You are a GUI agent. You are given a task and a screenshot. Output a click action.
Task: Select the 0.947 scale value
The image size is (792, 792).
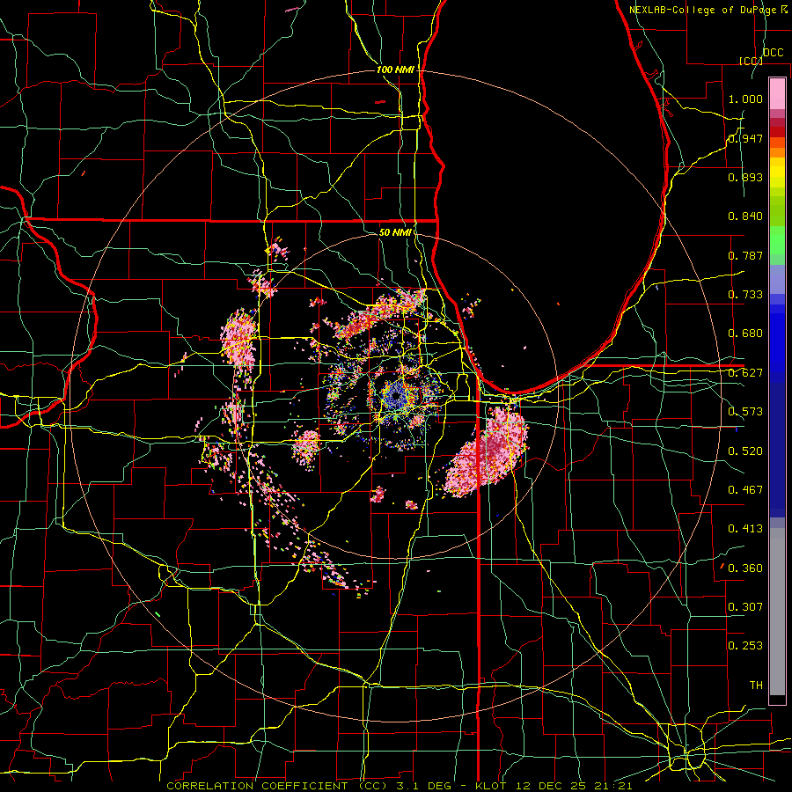click(x=745, y=138)
